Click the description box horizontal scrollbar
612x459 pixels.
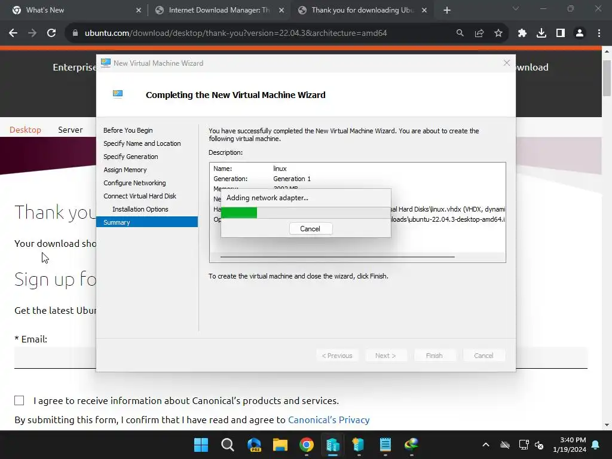click(x=338, y=257)
